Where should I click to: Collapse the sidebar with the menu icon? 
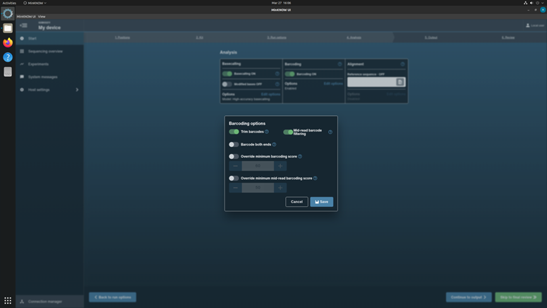[x=23, y=25]
